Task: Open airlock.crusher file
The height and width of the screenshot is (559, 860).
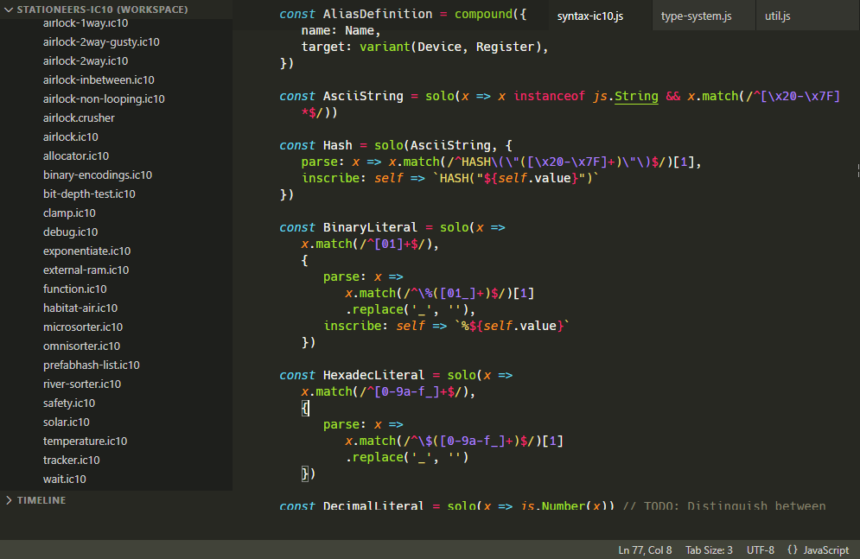Action: coord(79,118)
